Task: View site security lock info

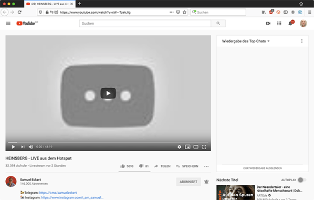Action: pos(47,12)
